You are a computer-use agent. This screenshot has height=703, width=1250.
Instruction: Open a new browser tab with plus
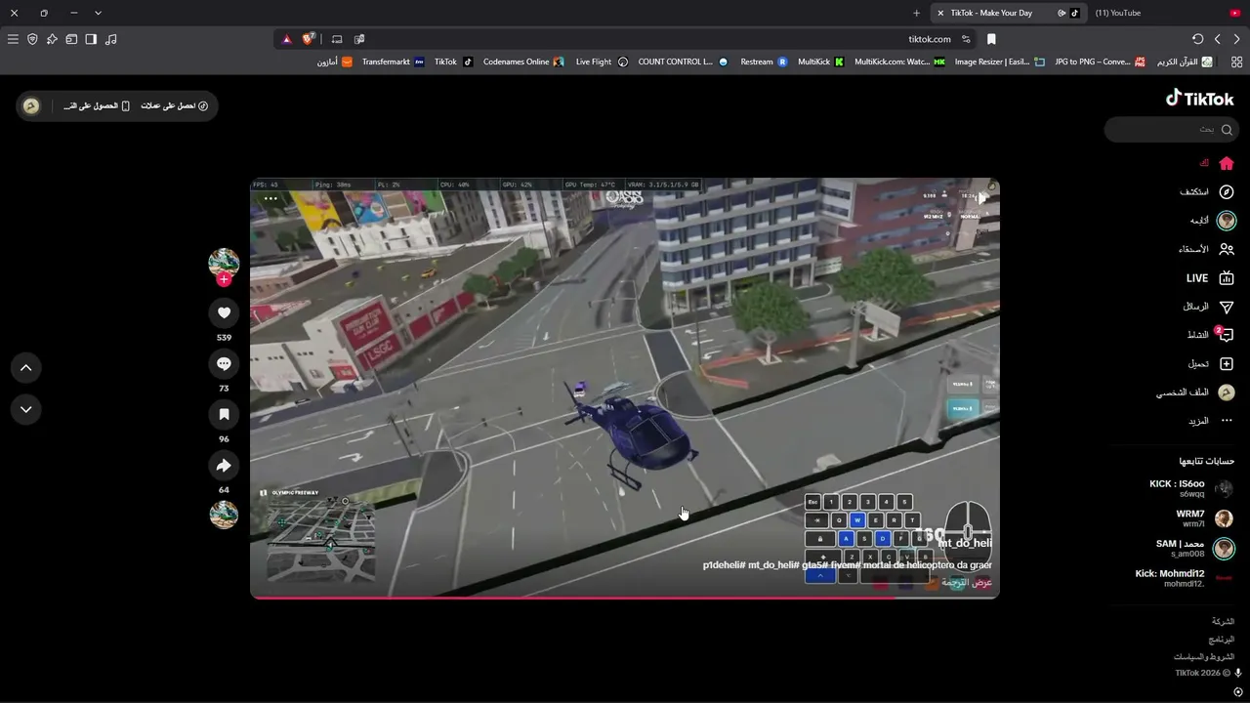916,13
